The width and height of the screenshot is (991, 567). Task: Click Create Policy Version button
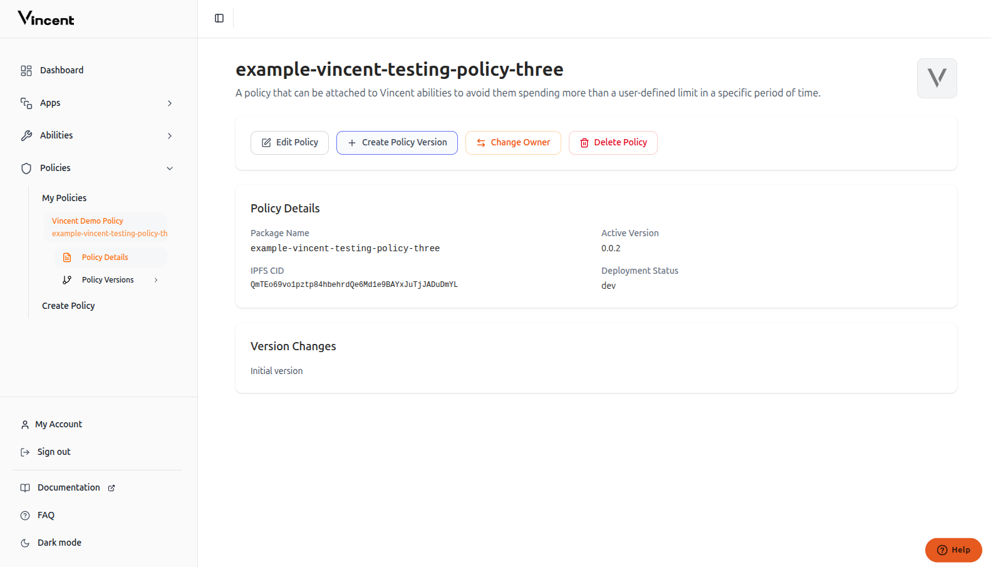pos(397,143)
